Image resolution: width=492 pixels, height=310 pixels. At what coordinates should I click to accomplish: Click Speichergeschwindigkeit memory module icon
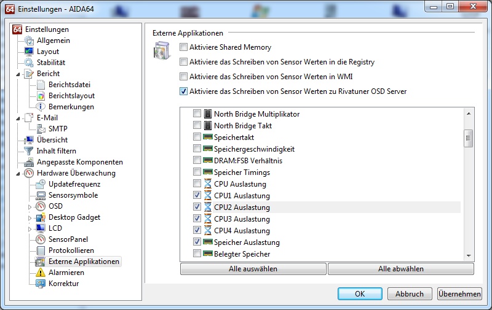207,148
